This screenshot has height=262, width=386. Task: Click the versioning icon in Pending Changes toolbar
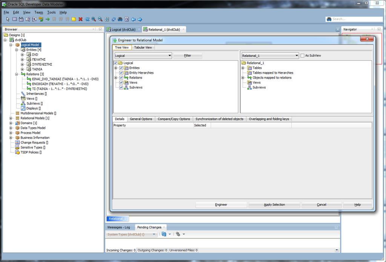(178, 234)
